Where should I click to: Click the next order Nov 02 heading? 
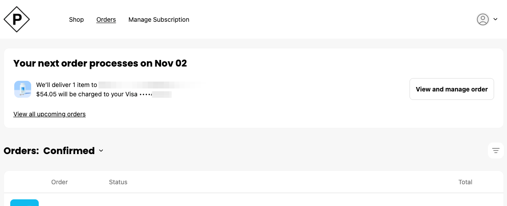(x=100, y=63)
